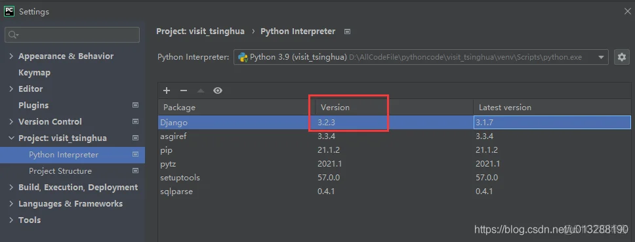
Task: Select Plugins in settings tree
Action: (x=33, y=105)
